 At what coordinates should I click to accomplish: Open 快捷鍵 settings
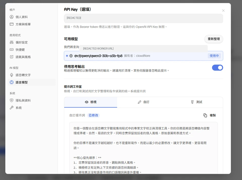32,50
